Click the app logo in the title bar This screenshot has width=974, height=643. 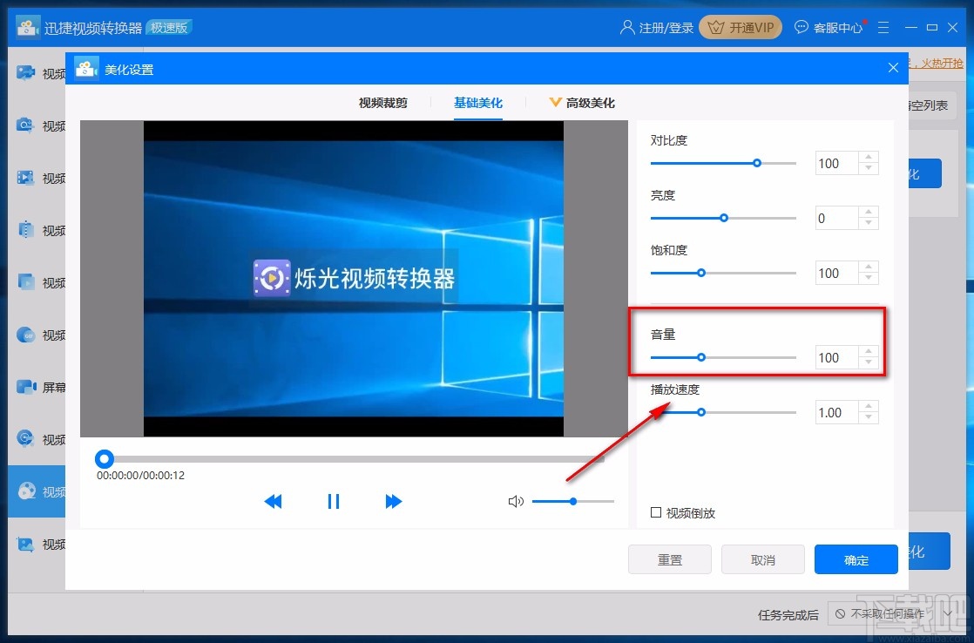pos(27,26)
